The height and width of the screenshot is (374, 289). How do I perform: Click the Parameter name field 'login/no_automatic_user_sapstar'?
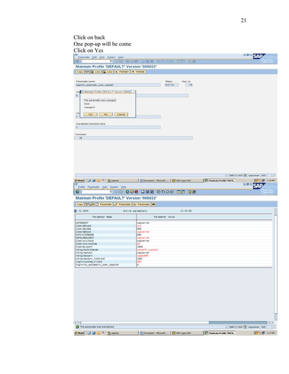[x=118, y=85]
